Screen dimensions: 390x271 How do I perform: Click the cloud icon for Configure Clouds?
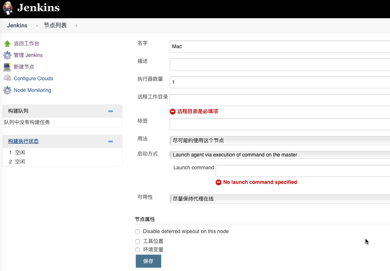[7, 78]
